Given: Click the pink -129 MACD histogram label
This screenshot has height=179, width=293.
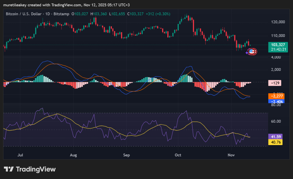Looking at the screenshot, I should point(274,83).
